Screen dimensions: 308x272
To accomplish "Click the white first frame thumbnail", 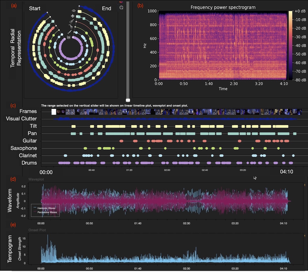I will tap(54, 112).
